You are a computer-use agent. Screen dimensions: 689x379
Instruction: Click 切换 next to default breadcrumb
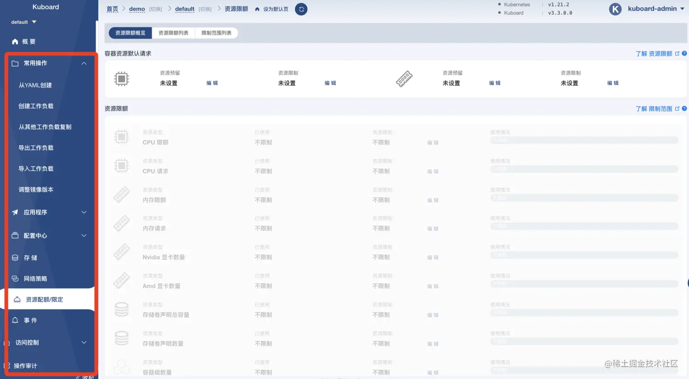pyautogui.click(x=205, y=9)
